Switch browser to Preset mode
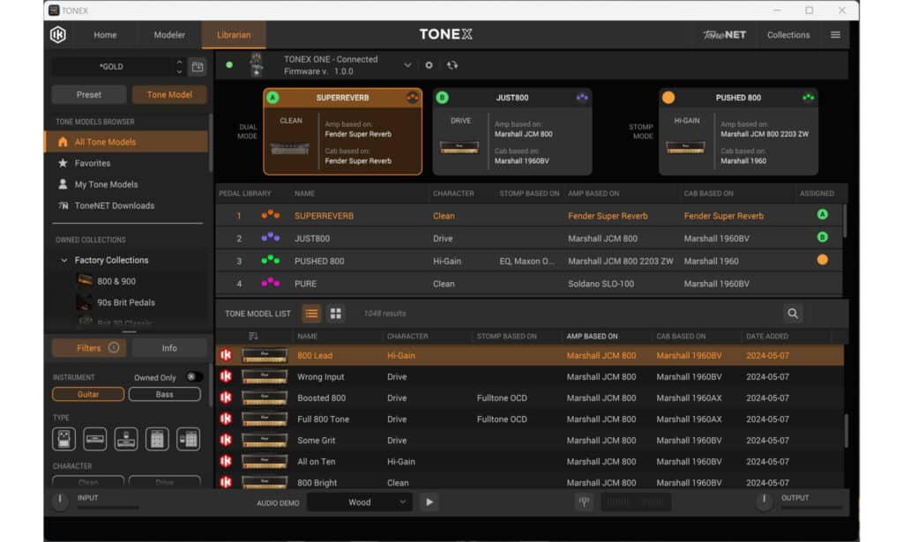The width and height of the screenshot is (903, 542). click(89, 95)
